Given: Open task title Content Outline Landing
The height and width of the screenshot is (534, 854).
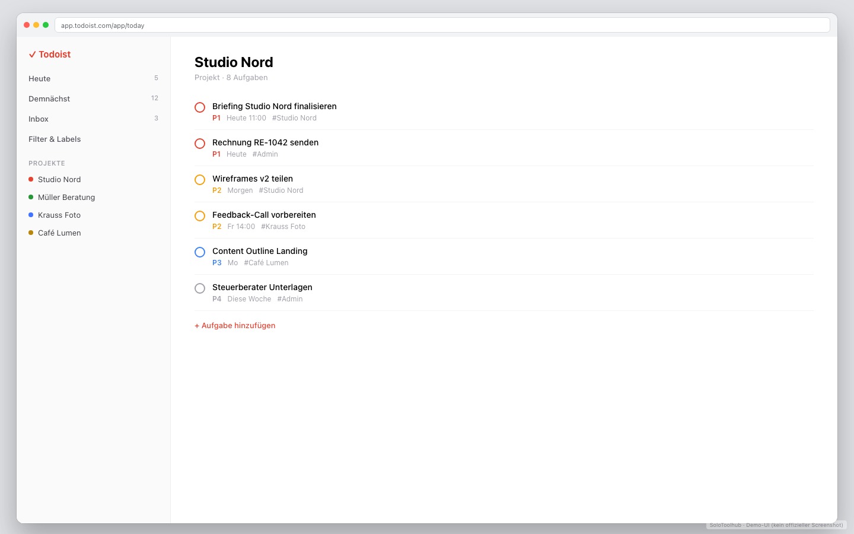Looking at the screenshot, I should click(x=260, y=251).
